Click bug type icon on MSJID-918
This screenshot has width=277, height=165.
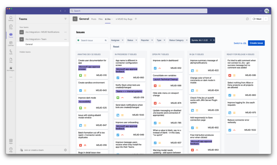pyautogui.click(x=81, y=145)
